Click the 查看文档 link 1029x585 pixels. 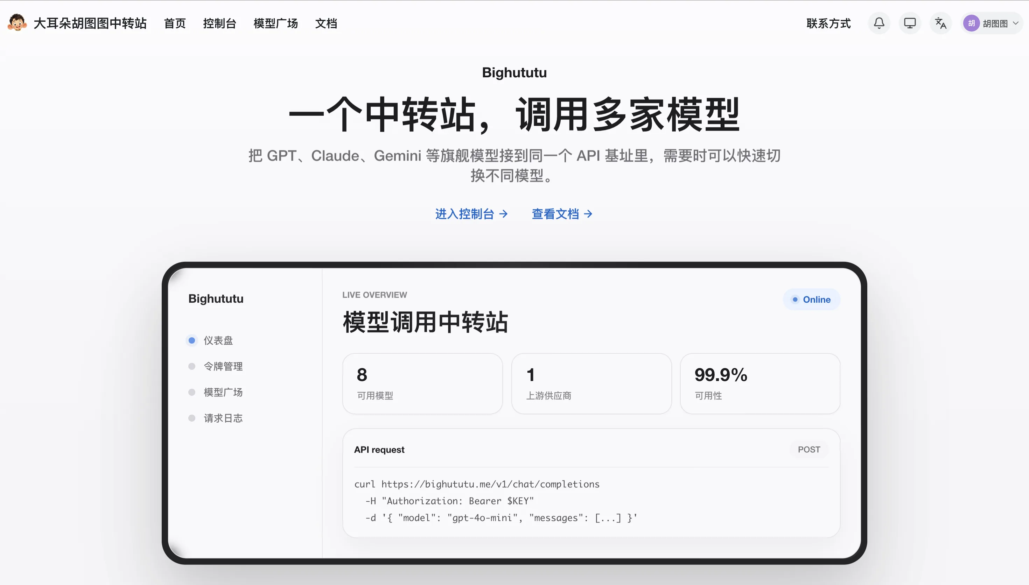562,214
